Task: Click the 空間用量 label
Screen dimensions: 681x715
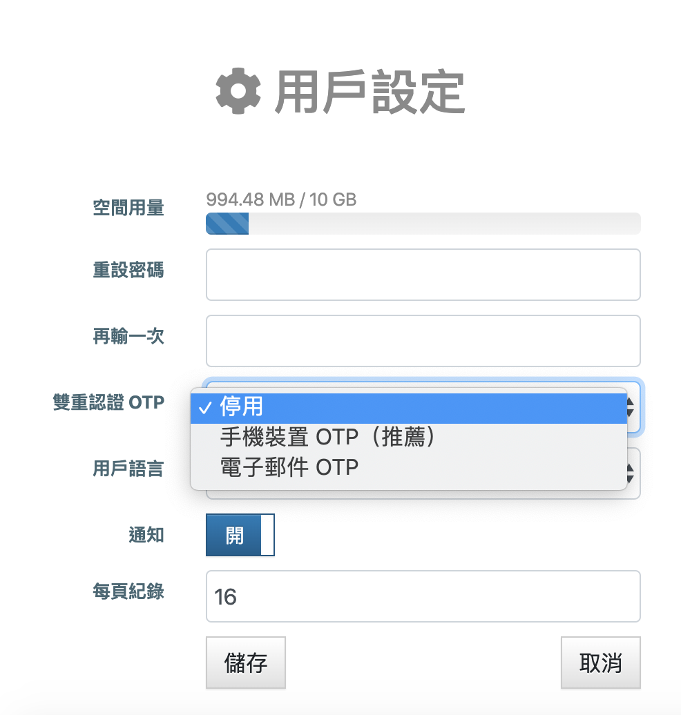Action: coord(128,208)
